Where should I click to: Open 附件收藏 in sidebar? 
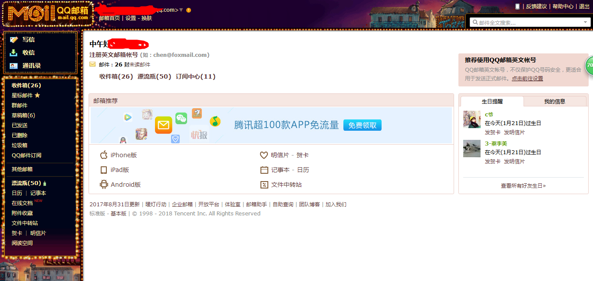click(22, 213)
